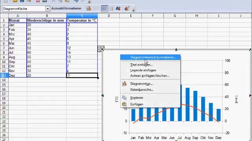Click cell with 'Monat' header
This screenshot has height=141, width=252.
coord(17,20)
